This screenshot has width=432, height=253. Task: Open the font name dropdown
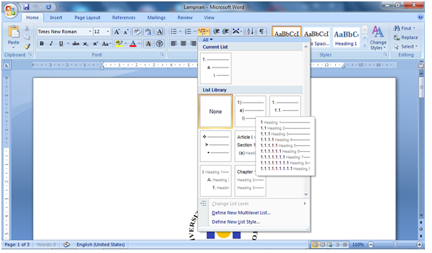point(90,32)
